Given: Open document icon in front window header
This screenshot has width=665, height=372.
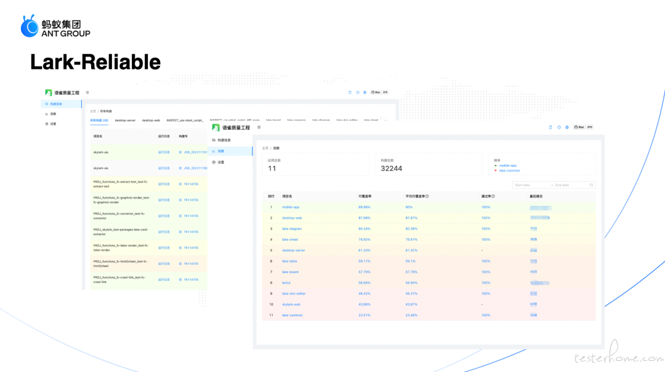Looking at the screenshot, I should pos(550,127).
